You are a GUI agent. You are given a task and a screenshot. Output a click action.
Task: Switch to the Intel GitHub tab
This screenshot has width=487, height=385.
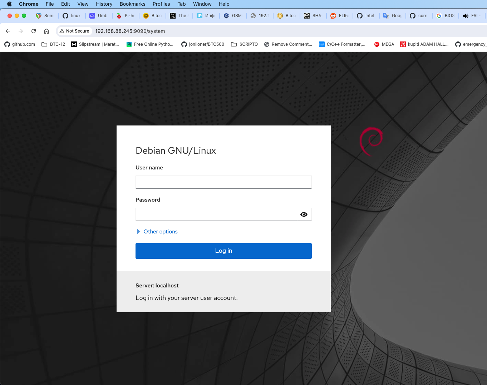pyautogui.click(x=366, y=16)
